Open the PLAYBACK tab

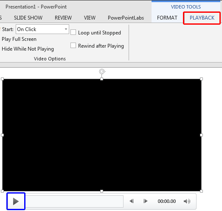[x=202, y=18]
